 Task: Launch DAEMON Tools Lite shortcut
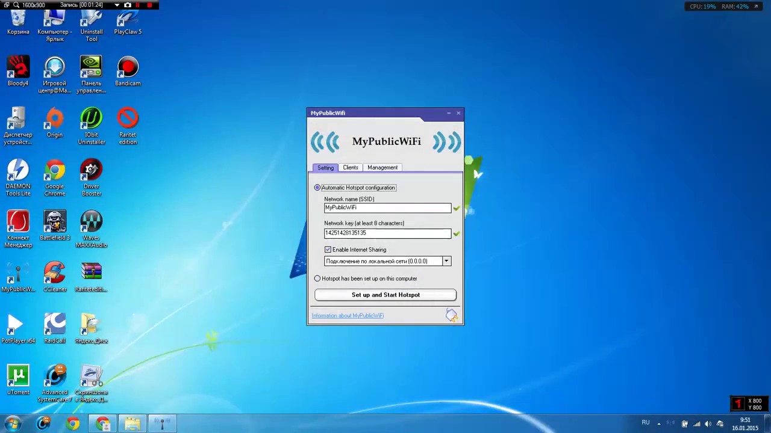(18, 178)
